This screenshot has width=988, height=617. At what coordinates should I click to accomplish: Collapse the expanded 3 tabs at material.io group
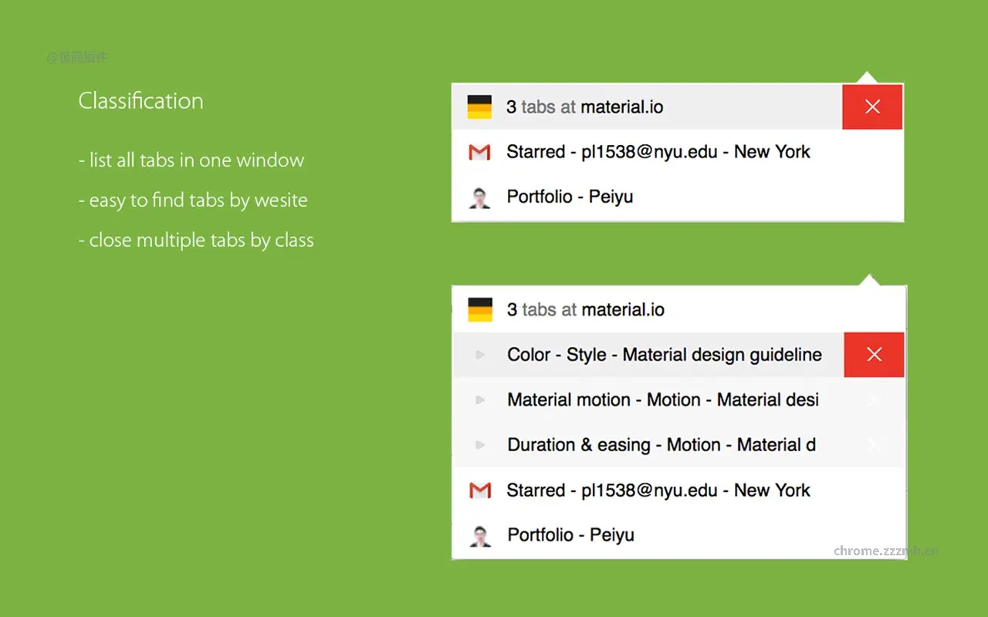point(585,310)
